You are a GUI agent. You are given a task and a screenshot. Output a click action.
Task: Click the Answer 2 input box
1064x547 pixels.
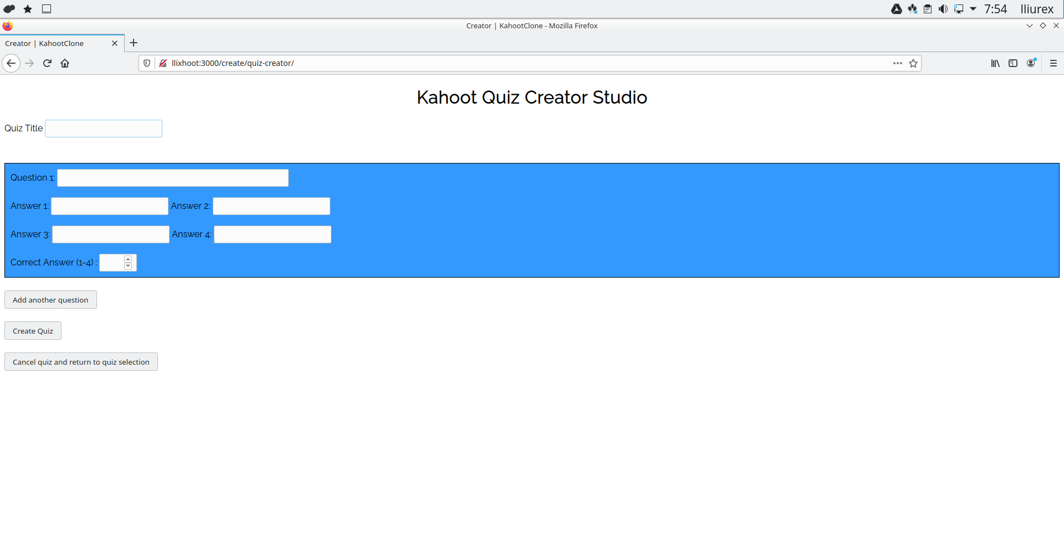(272, 206)
